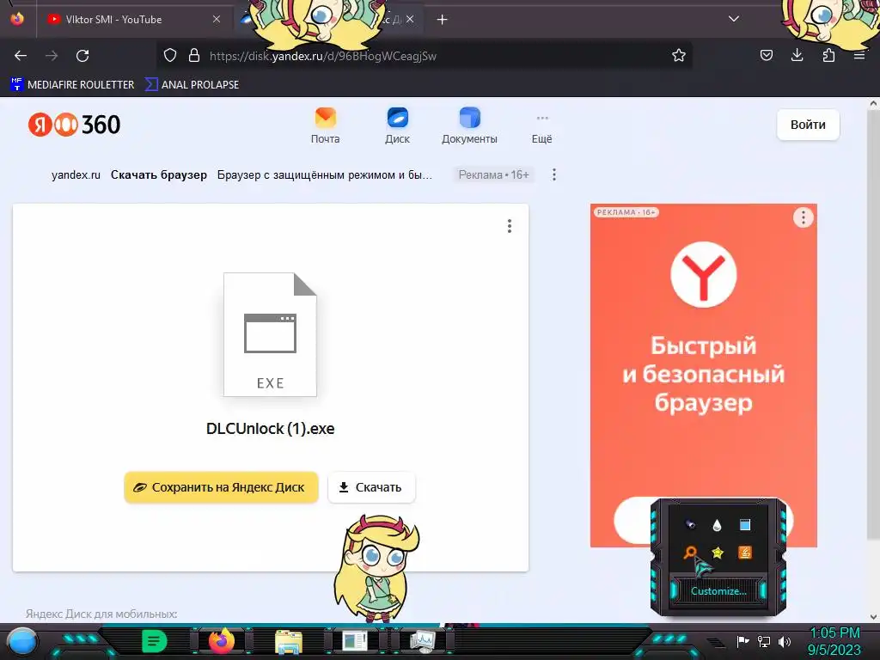Open file card three-dot options menu
The height and width of the screenshot is (660, 880).
(x=509, y=226)
